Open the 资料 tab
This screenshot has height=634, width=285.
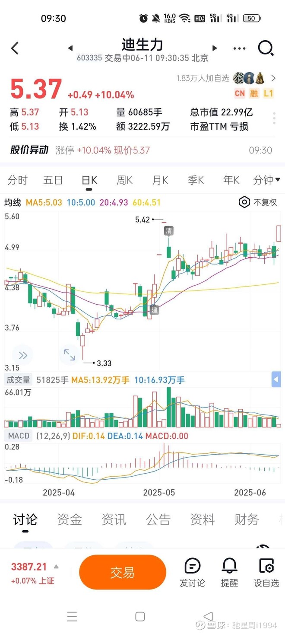point(203,519)
